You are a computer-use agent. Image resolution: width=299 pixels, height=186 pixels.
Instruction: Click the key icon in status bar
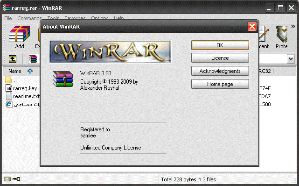point(16,179)
